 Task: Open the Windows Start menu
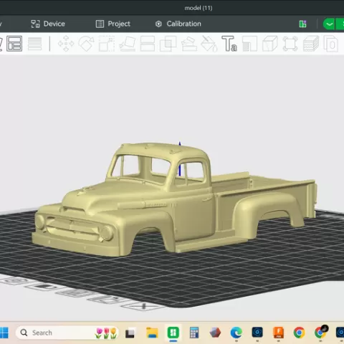[x=4, y=333]
